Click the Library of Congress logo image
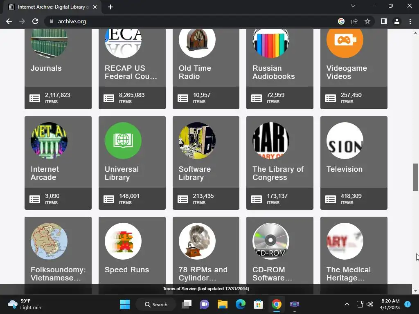 click(271, 141)
